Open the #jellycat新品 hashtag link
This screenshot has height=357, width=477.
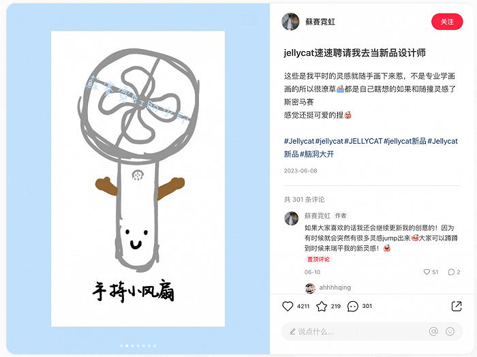[x=405, y=141]
